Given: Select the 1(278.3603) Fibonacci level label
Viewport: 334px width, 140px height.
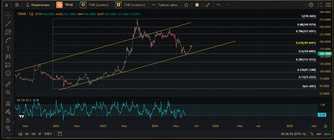Looking at the screenshot, I should [x=308, y=16].
